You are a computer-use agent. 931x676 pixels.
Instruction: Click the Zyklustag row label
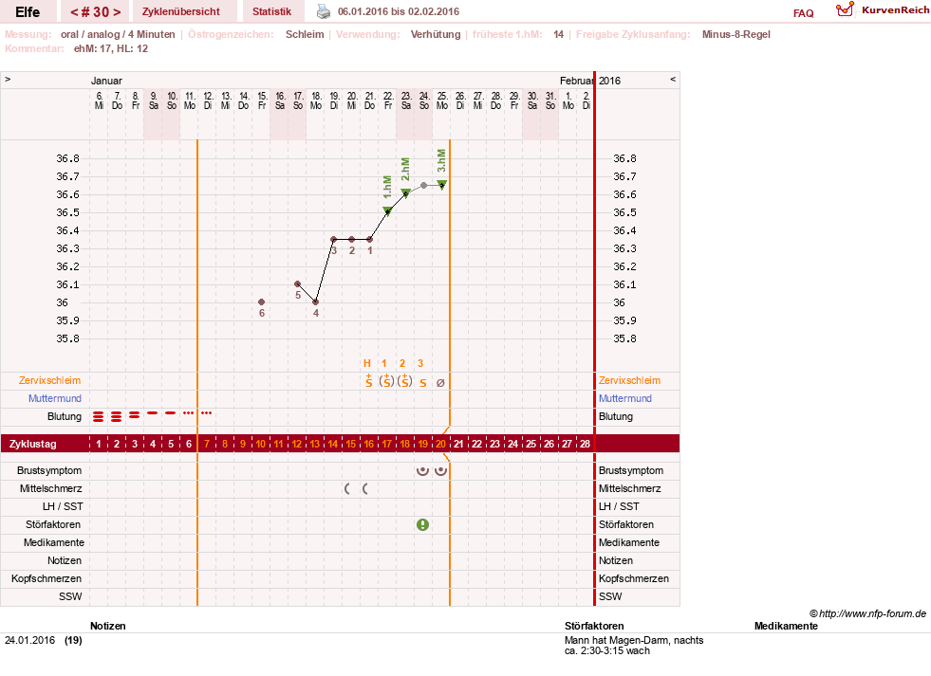[x=32, y=444]
